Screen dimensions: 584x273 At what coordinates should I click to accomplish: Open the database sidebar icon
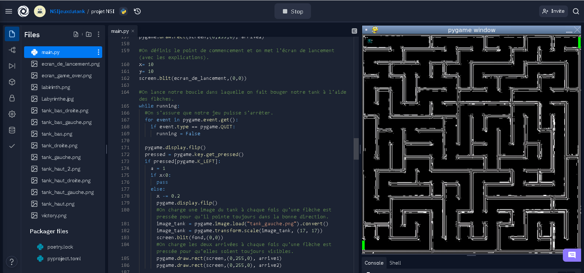[12, 130]
